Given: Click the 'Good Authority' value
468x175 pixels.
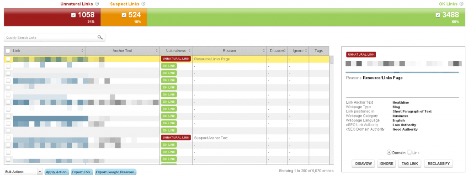Looking at the screenshot, I should [x=405, y=129].
